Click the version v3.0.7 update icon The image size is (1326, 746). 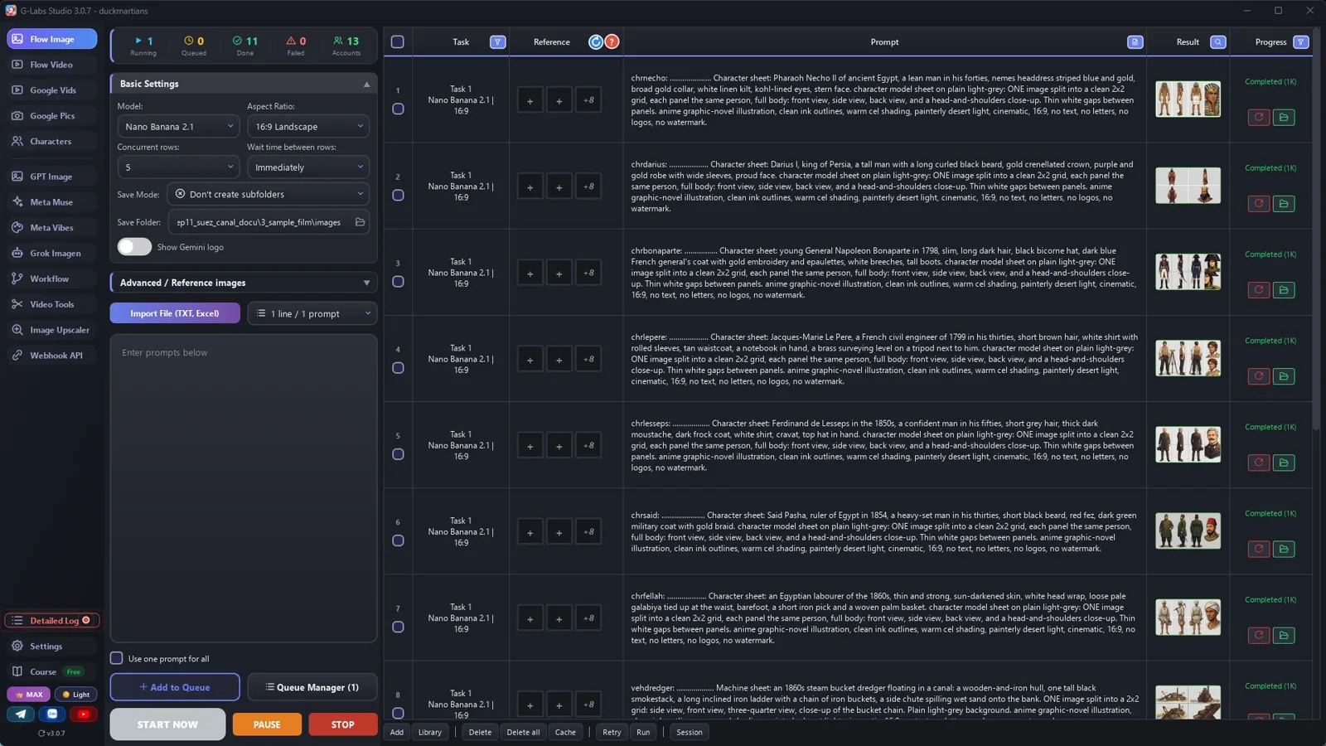(x=41, y=734)
